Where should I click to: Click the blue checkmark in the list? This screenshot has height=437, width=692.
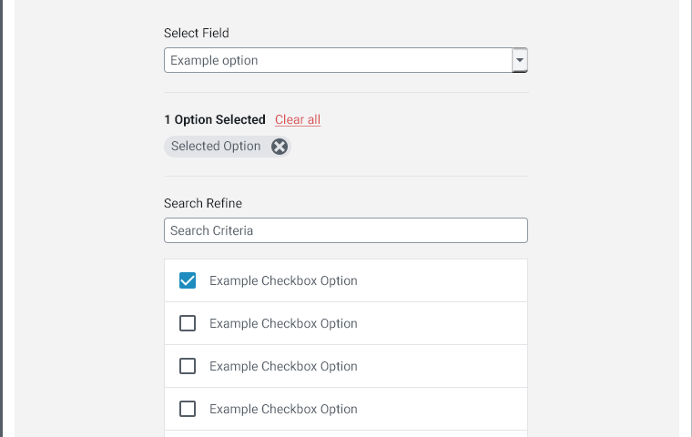[188, 280]
